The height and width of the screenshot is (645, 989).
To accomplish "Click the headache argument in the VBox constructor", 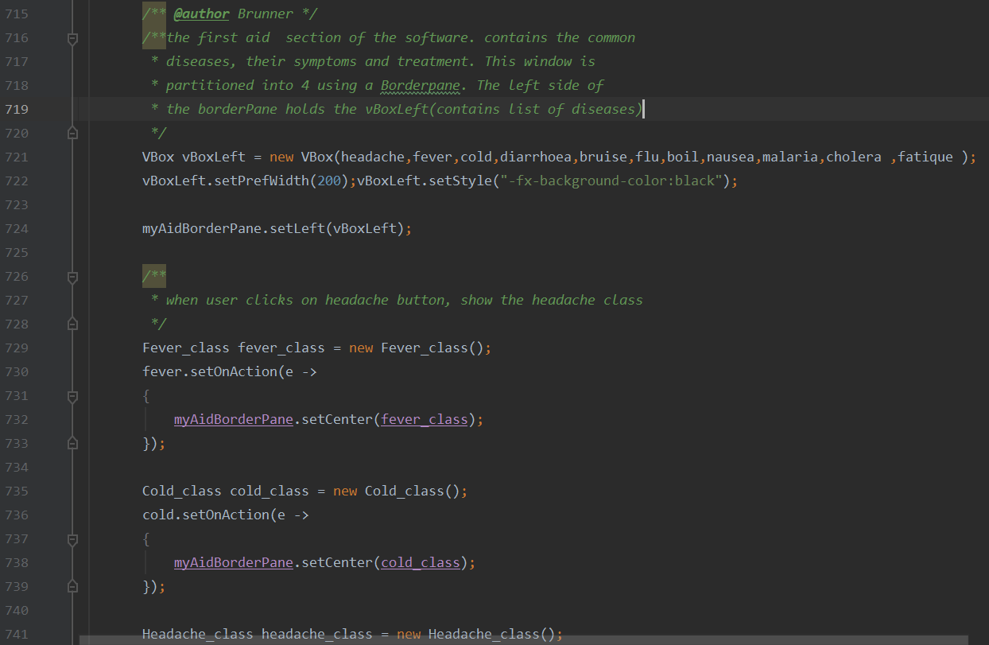I will (373, 157).
